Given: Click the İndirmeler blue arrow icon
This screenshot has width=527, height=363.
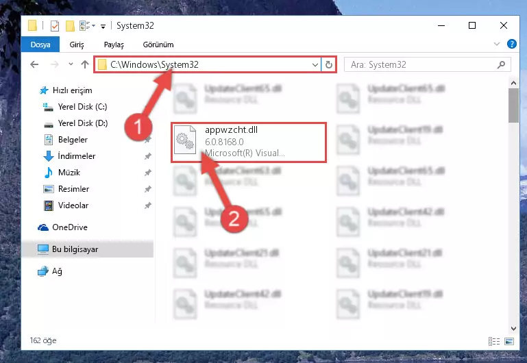Looking at the screenshot, I should pyautogui.click(x=49, y=156).
